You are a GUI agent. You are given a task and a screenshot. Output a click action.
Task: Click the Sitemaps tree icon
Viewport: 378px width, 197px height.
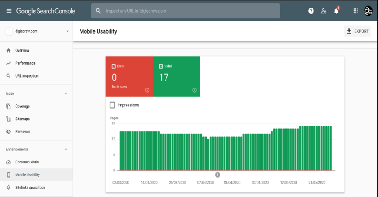tap(8, 119)
